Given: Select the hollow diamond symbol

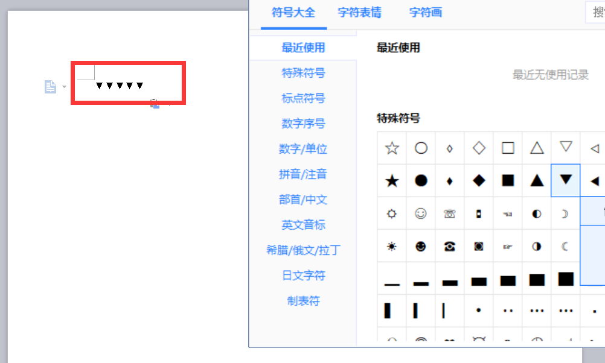Looking at the screenshot, I should tap(478, 148).
